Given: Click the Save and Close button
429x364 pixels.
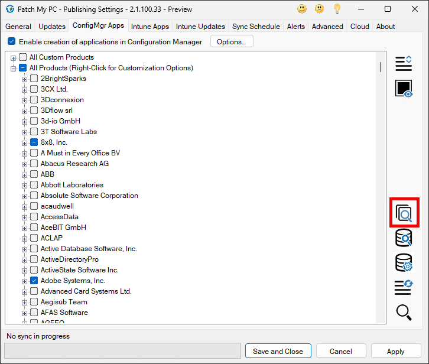Looking at the screenshot, I should 278,351.
